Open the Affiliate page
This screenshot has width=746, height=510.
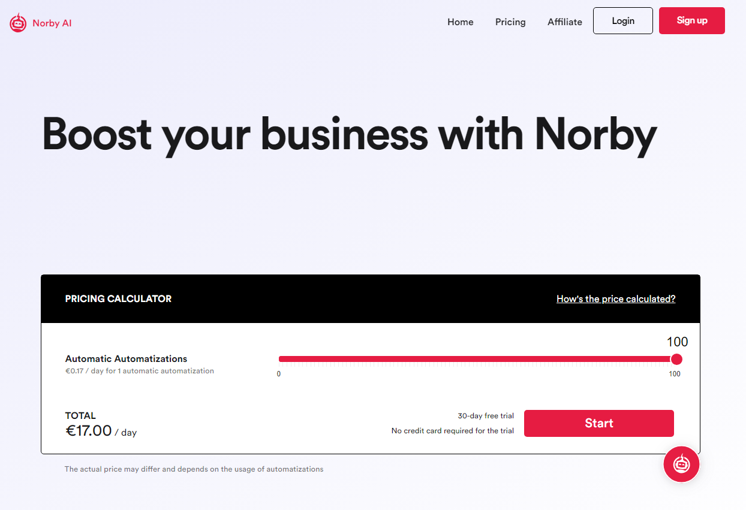tap(565, 22)
